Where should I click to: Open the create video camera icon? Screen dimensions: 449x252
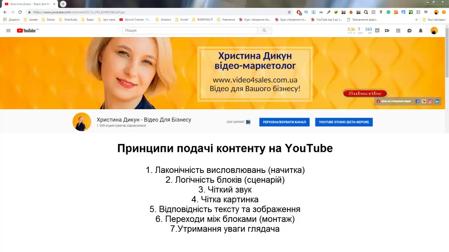point(387,30)
